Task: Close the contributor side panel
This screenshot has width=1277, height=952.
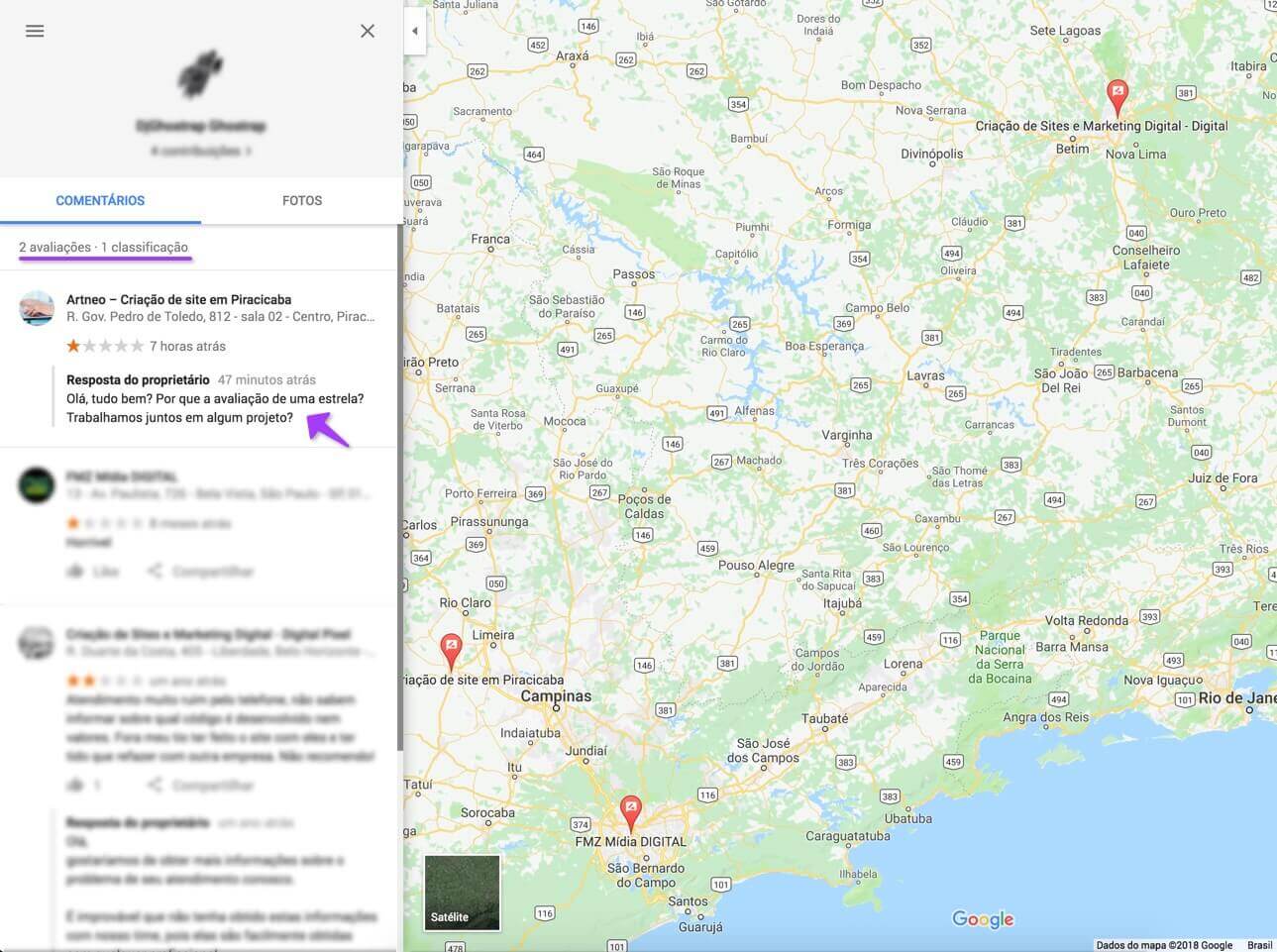Action: click(368, 31)
